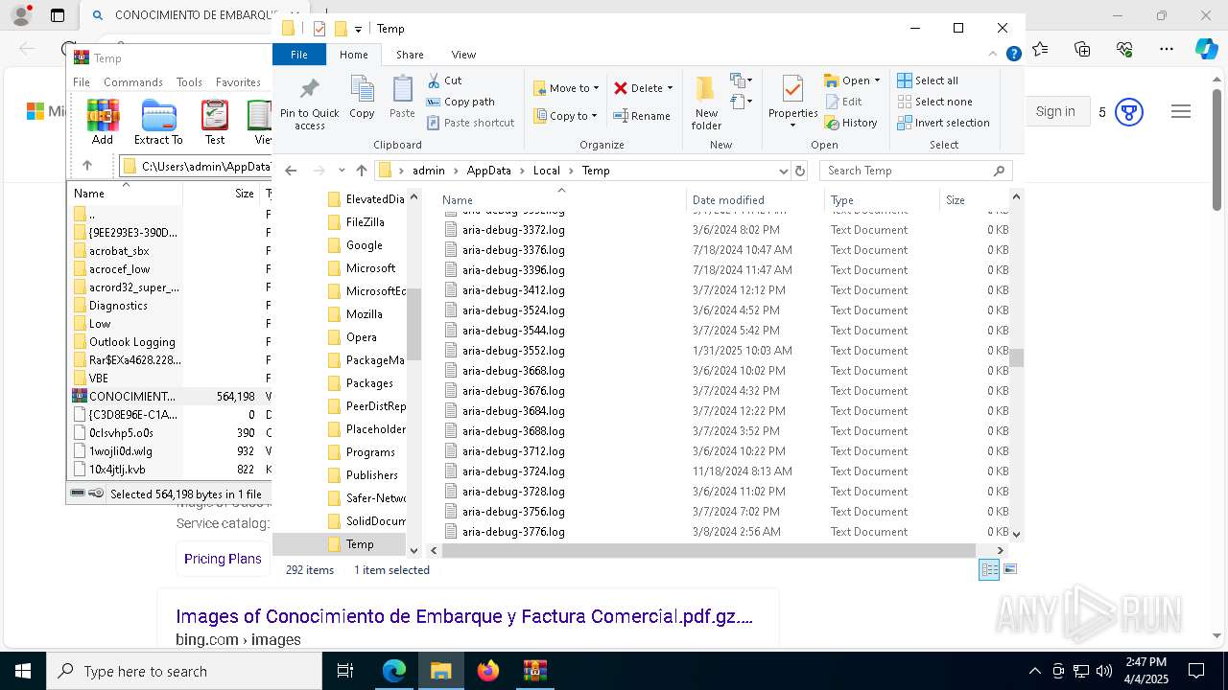This screenshot has width=1228, height=690.
Task: Click Cut in the Clipboard group
Action: point(444,80)
